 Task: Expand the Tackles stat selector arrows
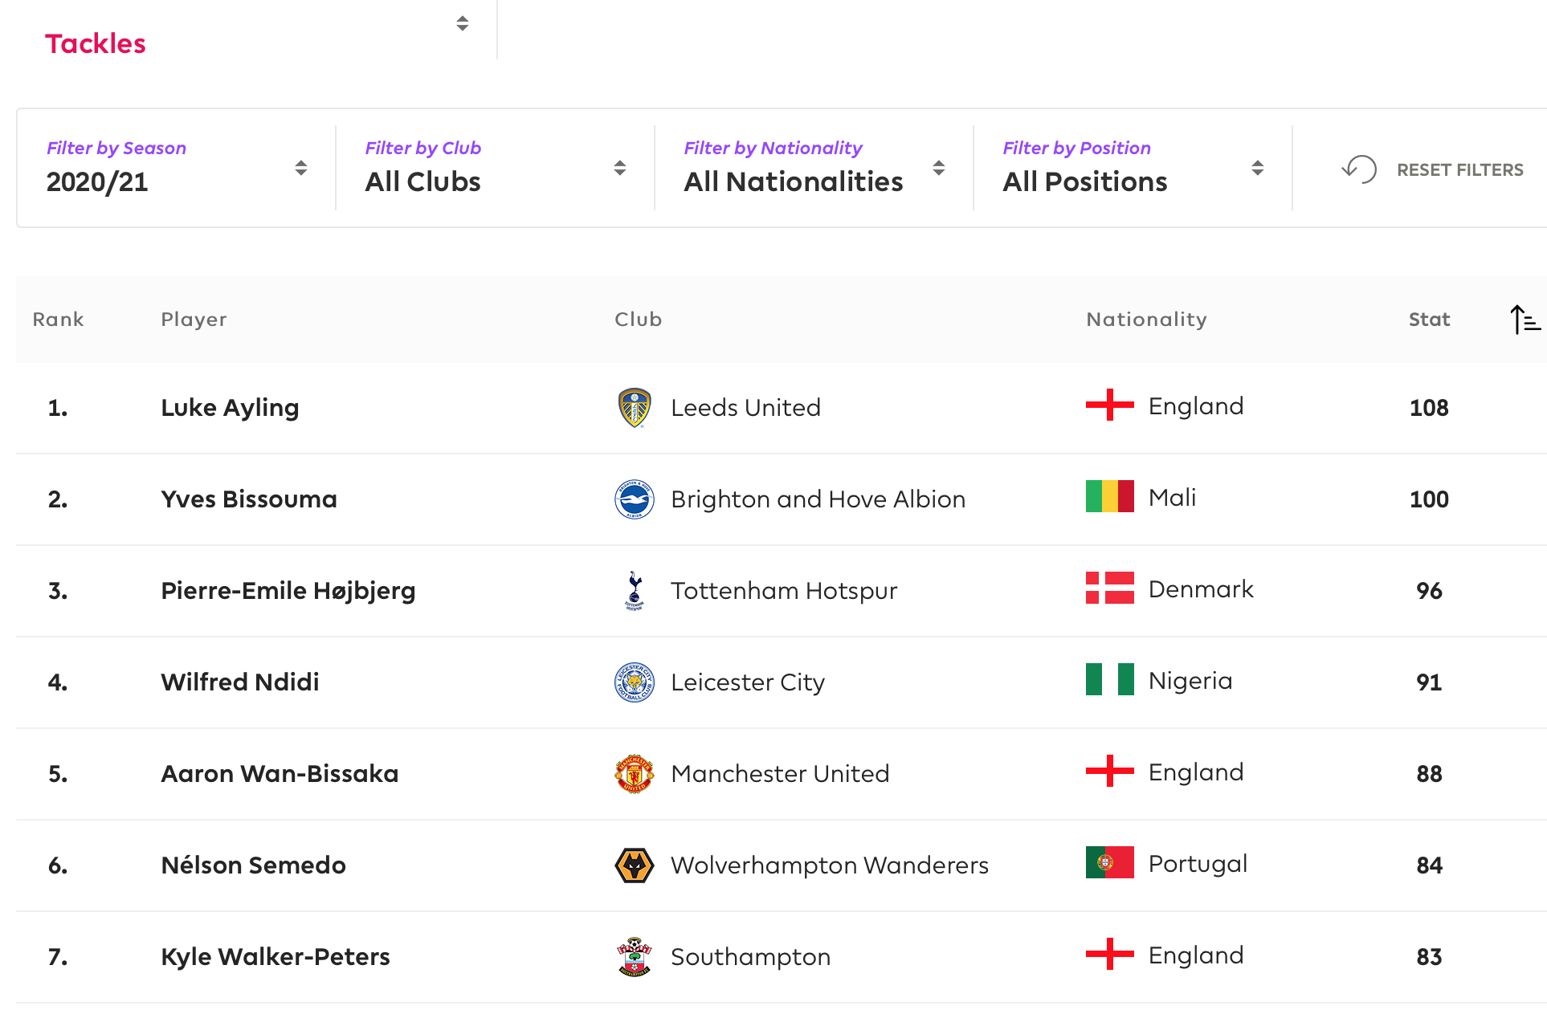(463, 23)
